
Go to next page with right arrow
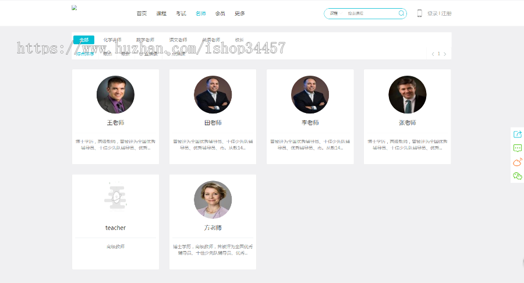tap(445, 54)
